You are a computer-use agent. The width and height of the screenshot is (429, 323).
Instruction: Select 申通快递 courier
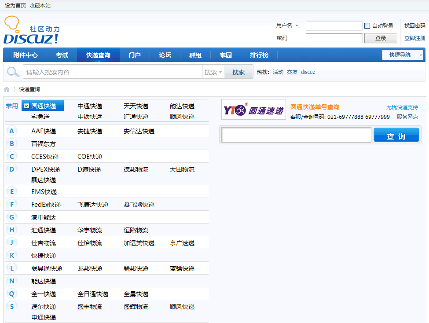(44, 317)
